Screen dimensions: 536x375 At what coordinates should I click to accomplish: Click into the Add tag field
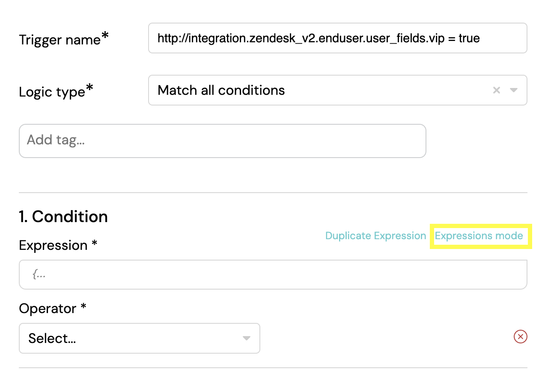pyautogui.click(x=222, y=141)
